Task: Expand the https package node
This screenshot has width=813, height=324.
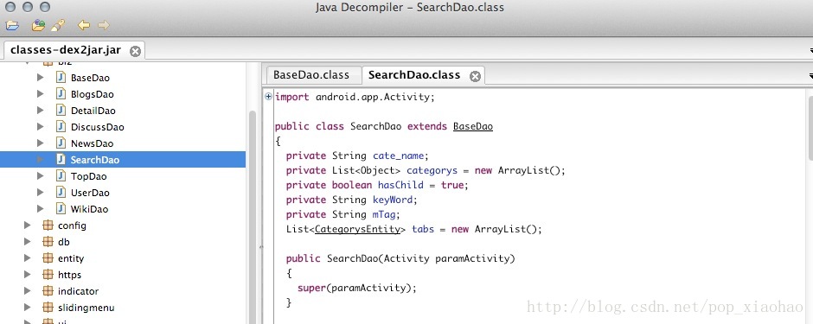Action: tap(27, 274)
